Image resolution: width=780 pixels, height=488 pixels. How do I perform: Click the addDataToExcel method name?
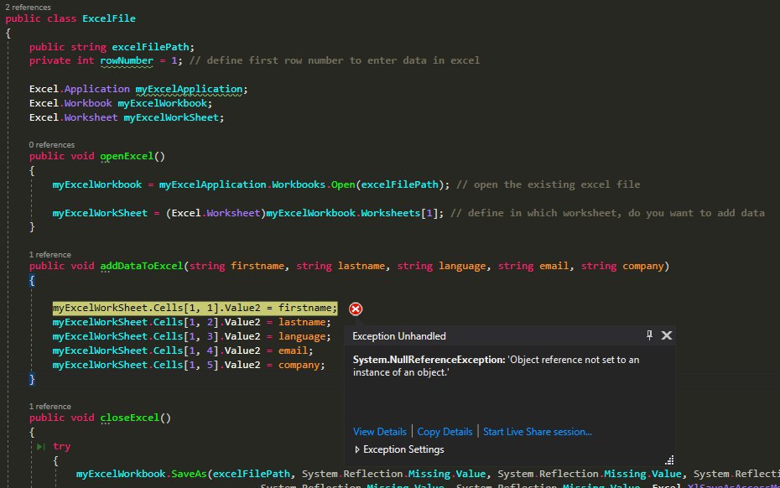142,266
